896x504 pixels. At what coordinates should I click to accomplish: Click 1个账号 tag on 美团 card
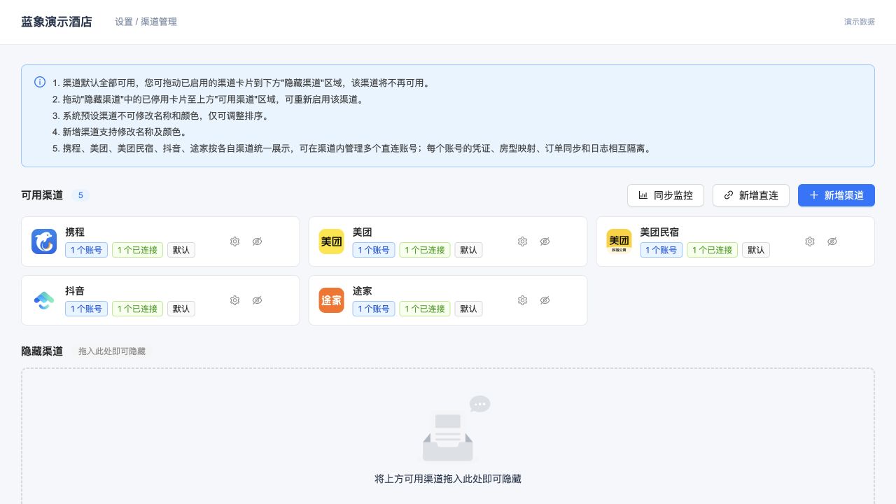coord(374,250)
